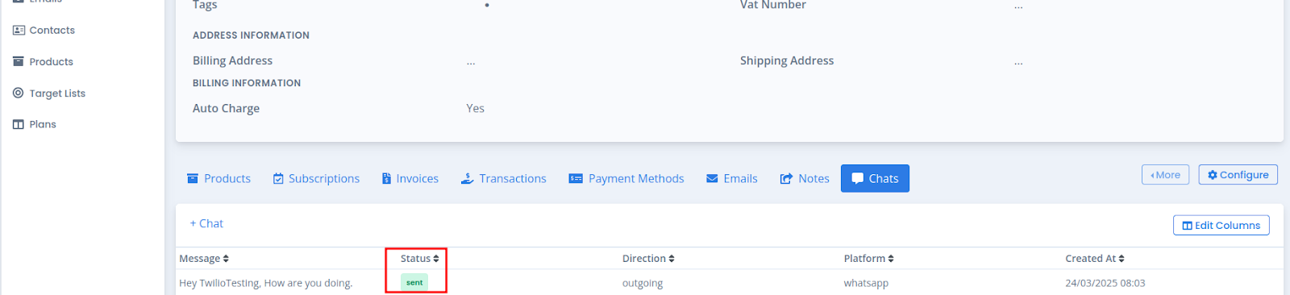Image resolution: width=1290 pixels, height=295 pixels.
Task: Click the Payment Methods card icon
Action: coord(576,179)
